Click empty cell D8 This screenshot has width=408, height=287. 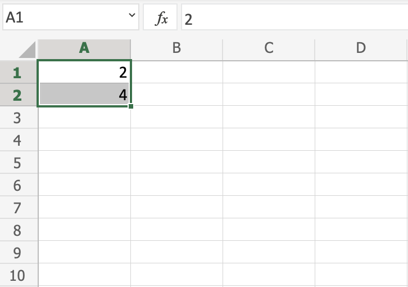361,230
